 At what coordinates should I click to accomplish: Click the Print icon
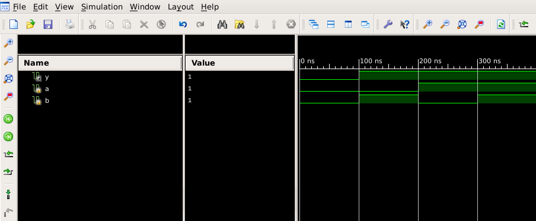tap(70, 24)
